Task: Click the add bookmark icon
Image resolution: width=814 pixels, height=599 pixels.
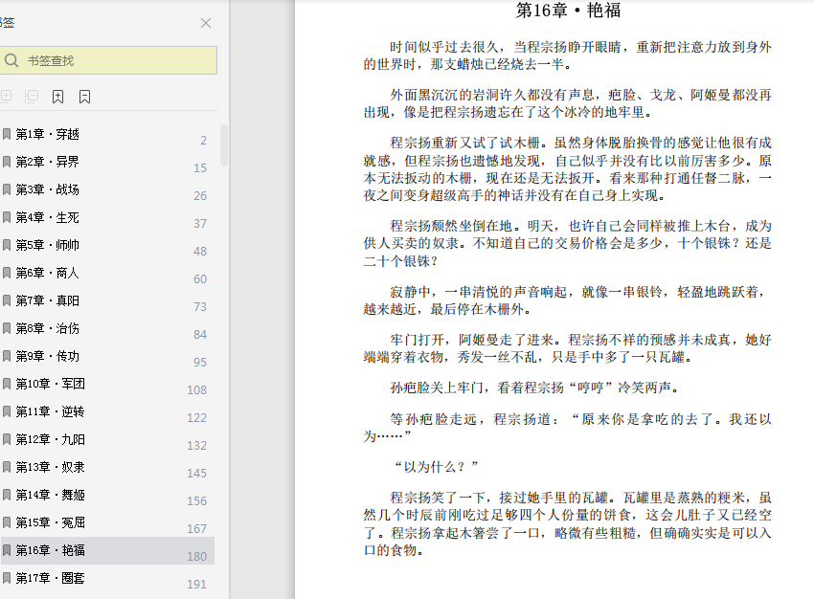Action: tap(57, 97)
